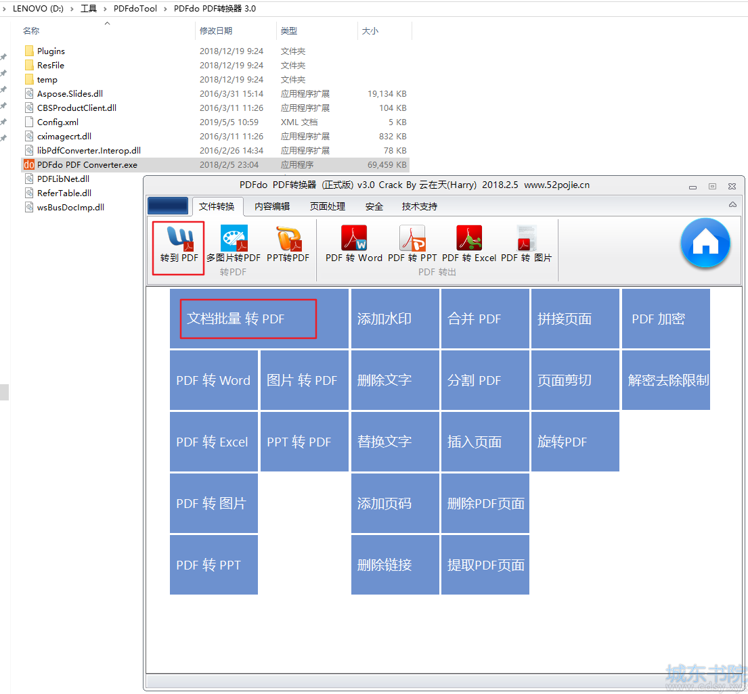The height and width of the screenshot is (694, 748).
Task: Click the 替换文字 tile
Action: (x=395, y=442)
